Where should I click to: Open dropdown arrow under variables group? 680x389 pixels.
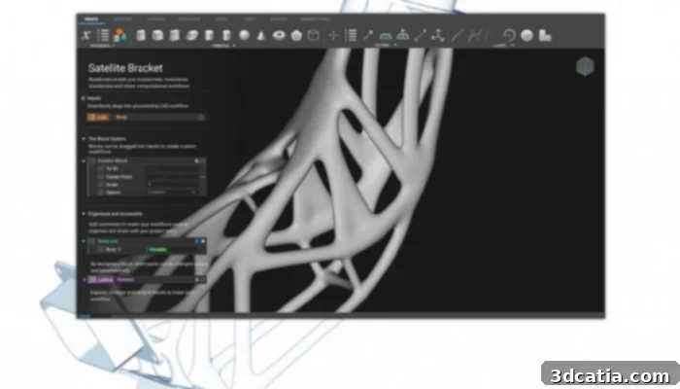114,45
